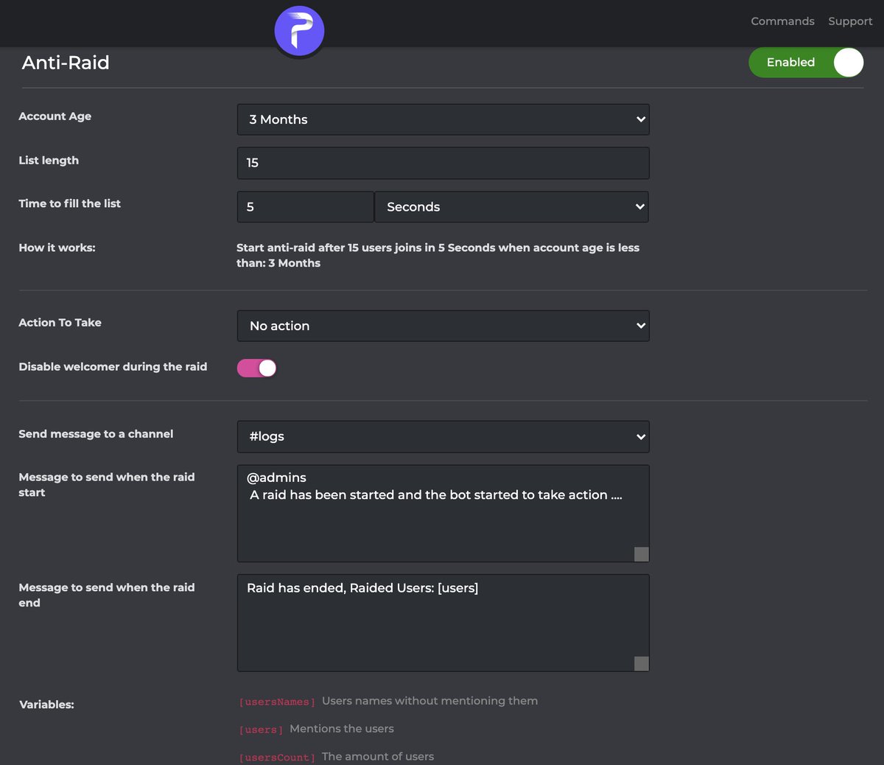Click the [users] variable tag

coord(261,730)
